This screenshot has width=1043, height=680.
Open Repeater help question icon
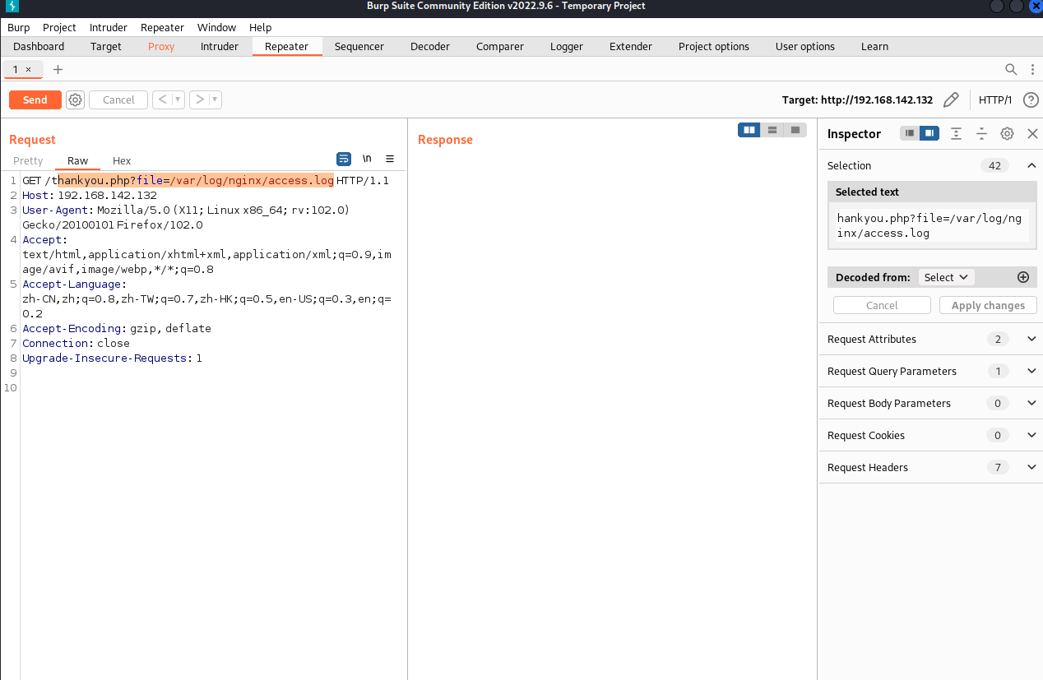(1031, 99)
